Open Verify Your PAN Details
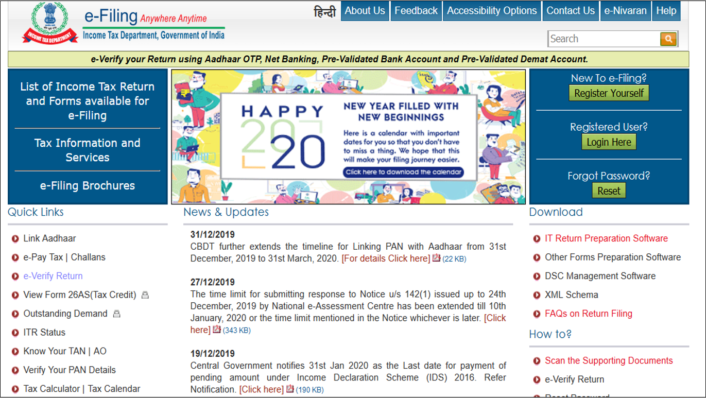This screenshot has width=706, height=398. point(70,370)
